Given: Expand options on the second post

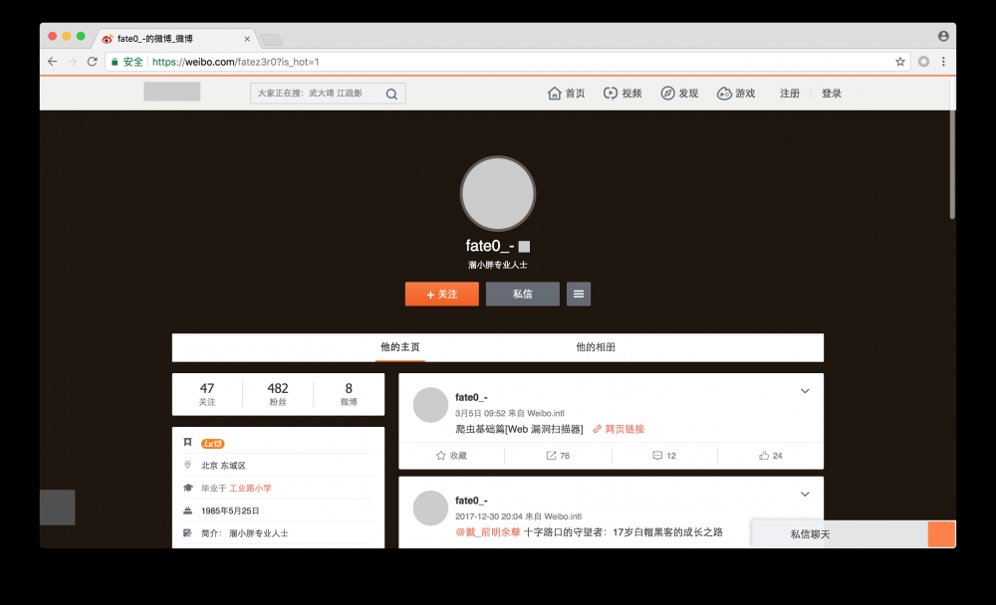Looking at the screenshot, I should tap(805, 495).
